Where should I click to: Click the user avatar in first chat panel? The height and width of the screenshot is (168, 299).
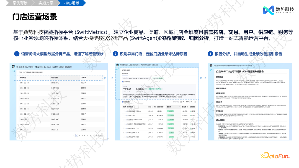[x=13, y=67]
